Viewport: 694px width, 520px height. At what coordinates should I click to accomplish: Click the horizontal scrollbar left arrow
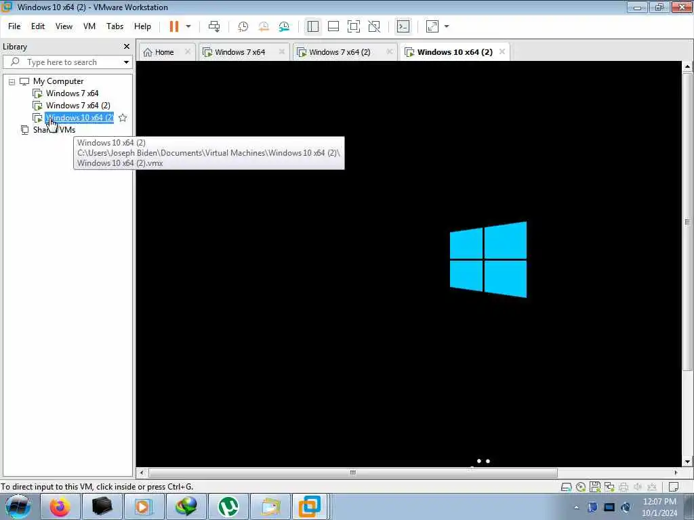pos(142,473)
